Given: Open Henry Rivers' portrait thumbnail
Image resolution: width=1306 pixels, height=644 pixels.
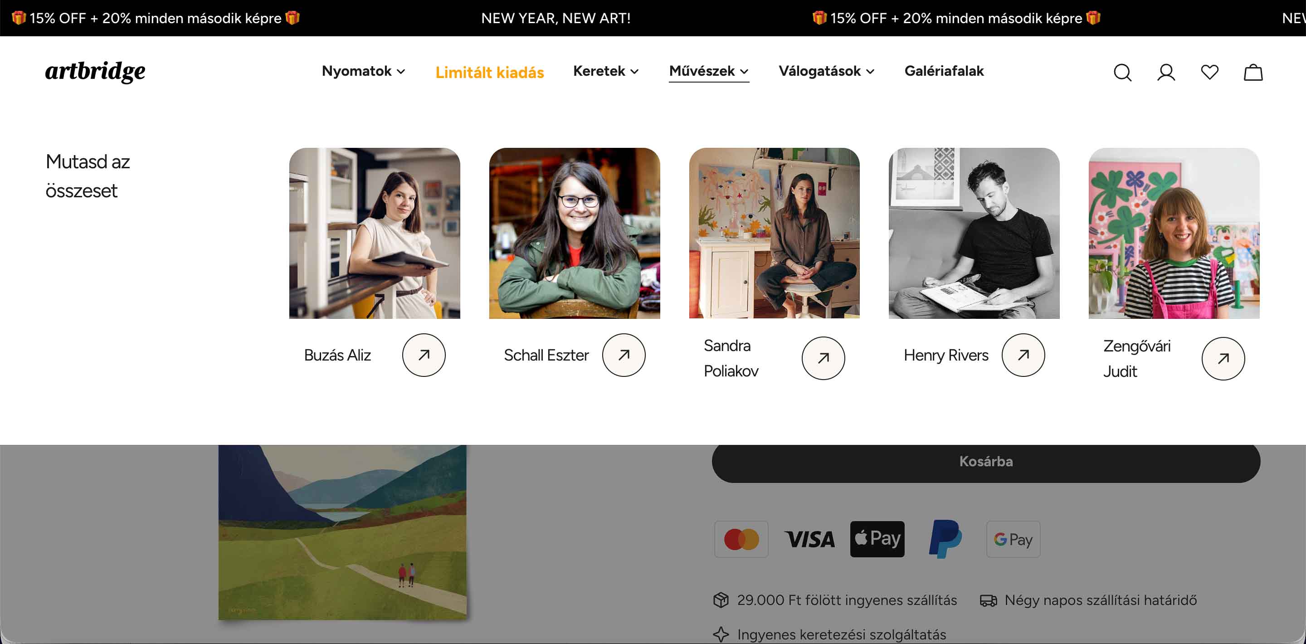Looking at the screenshot, I should tap(974, 233).
